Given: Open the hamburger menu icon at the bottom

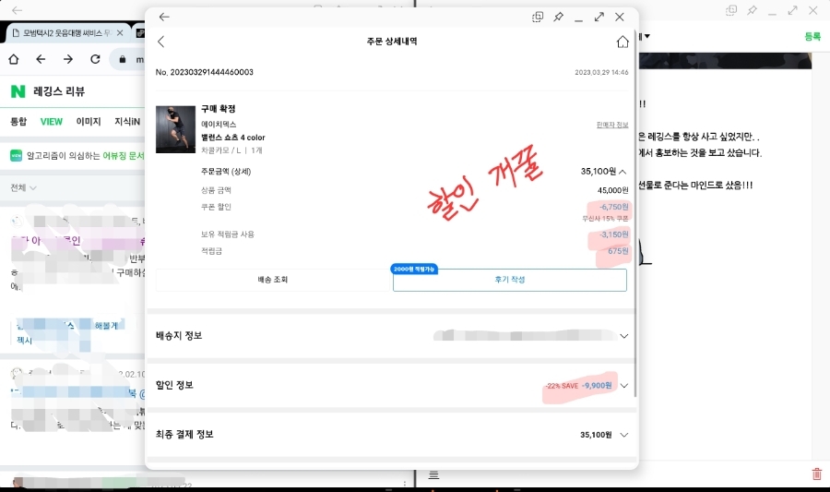Looking at the screenshot, I should (433, 475).
